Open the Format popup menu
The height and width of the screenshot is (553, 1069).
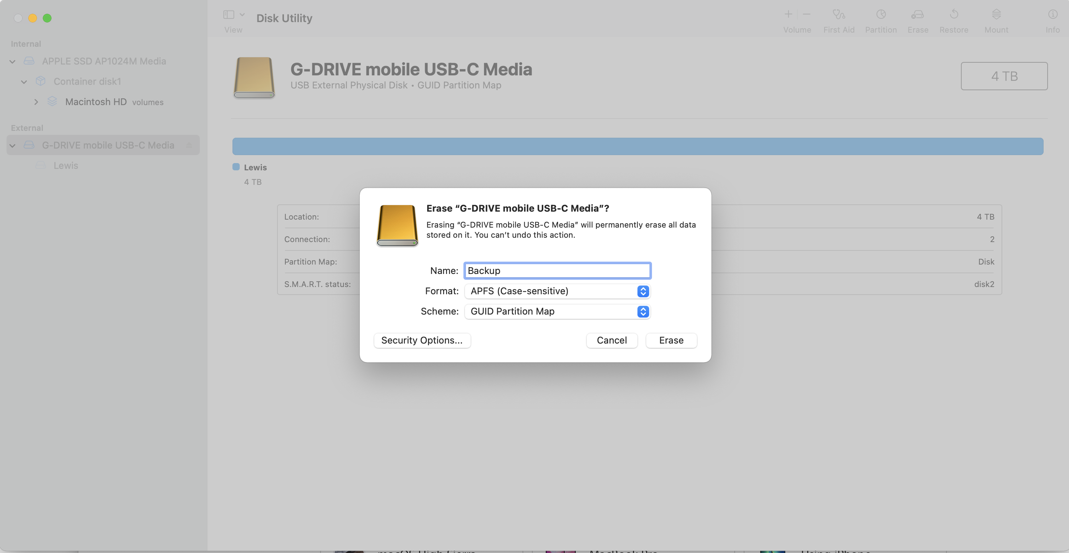click(x=557, y=291)
